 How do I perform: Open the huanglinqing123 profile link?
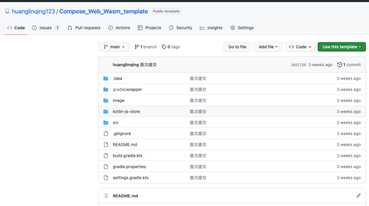(33, 11)
